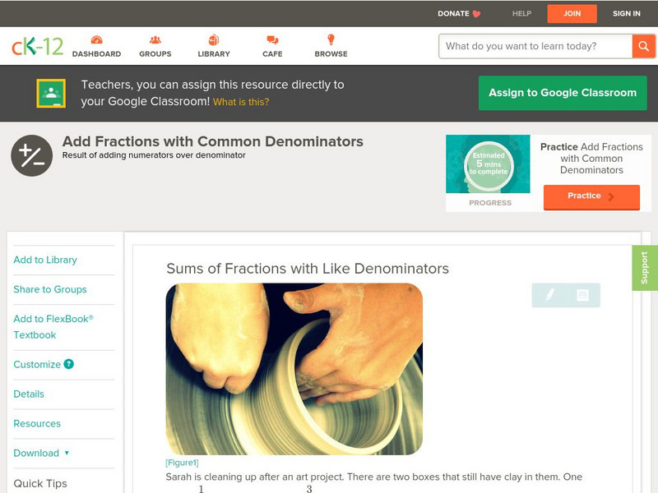Click the CK-12 logo
Image resolution: width=658 pixels, height=493 pixels.
(37, 46)
